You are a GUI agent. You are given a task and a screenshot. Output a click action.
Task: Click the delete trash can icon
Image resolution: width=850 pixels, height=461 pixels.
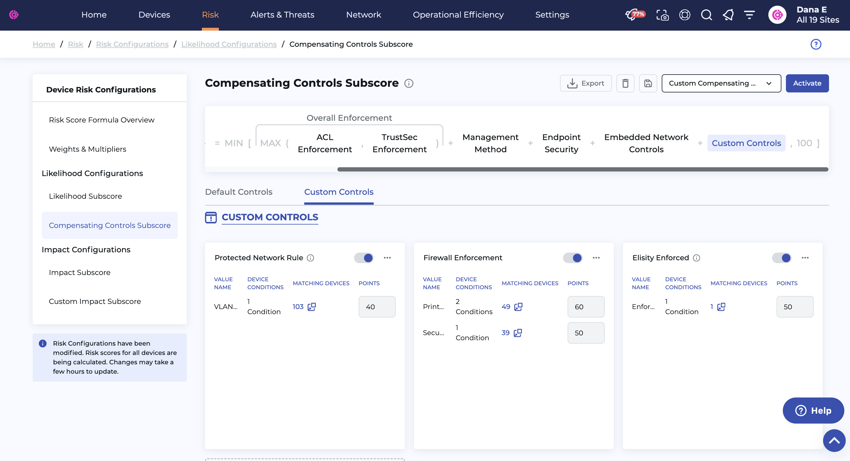pos(625,83)
